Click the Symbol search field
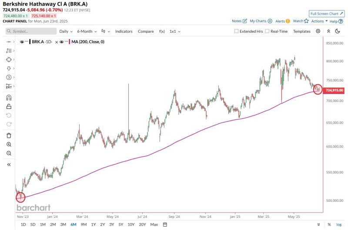Image resolution: width=348 pixels, height=230 pixels. [31, 31]
